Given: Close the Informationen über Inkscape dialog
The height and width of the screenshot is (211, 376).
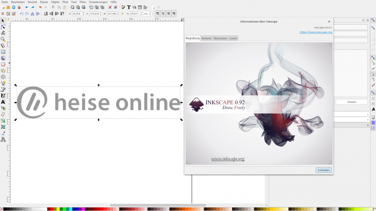Looking at the screenshot, I should click(x=329, y=21).
